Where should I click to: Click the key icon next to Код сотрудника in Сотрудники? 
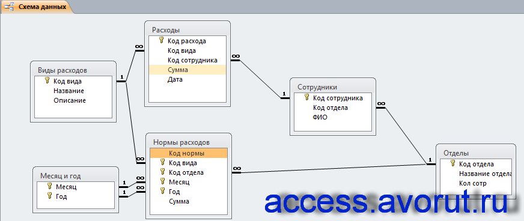[307, 97]
